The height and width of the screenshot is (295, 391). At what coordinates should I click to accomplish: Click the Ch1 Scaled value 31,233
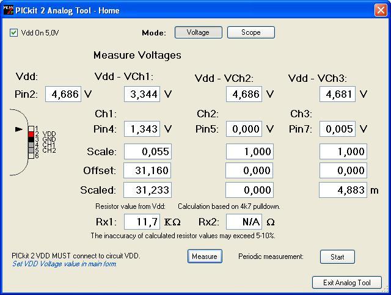pos(147,190)
